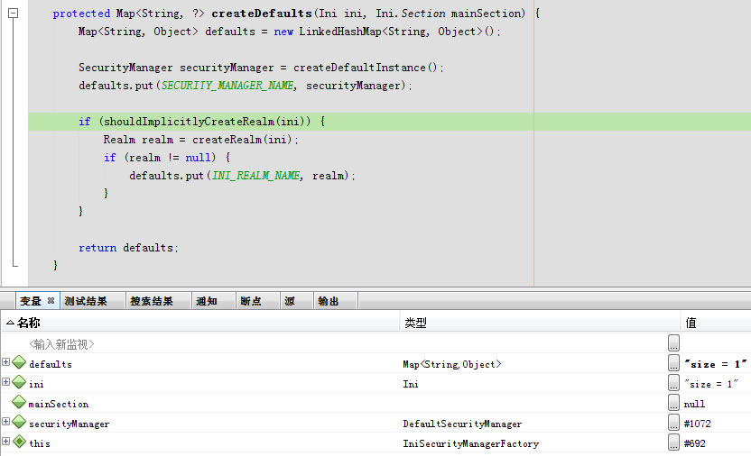The height and width of the screenshot is (456, 751).
Task: Click the DefaultSecurityManager type cell
Action: (462, 424)
